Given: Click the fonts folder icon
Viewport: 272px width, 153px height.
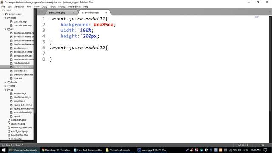Looking at the screenshot, I should tap(9, 82).
